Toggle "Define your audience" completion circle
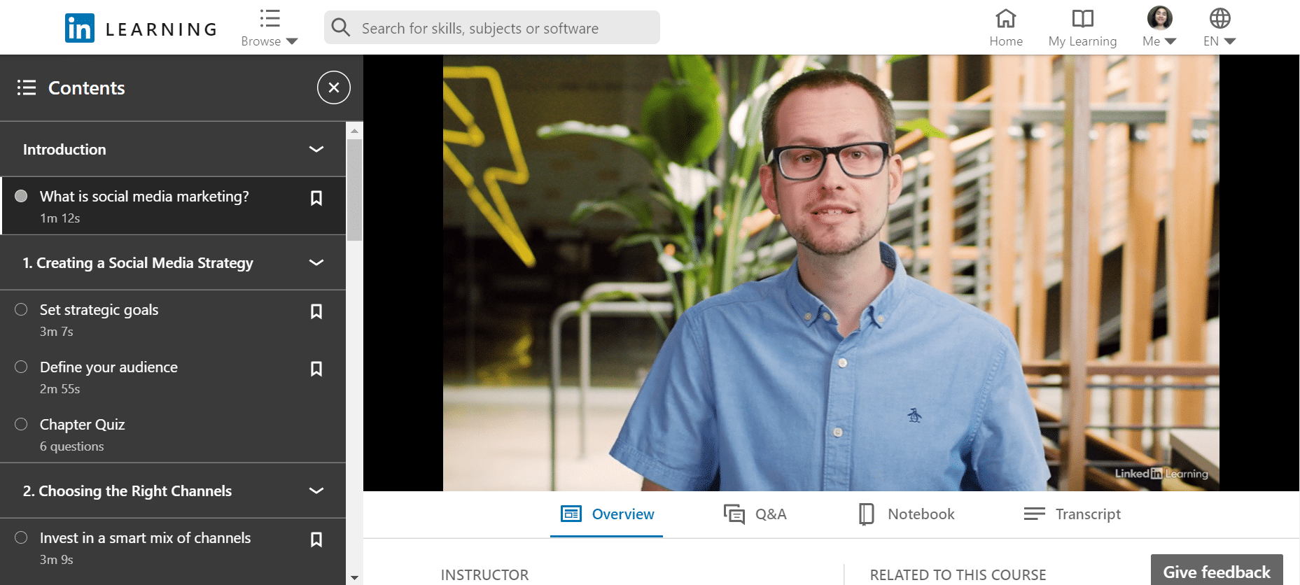This screenshot has width=1300, height=585. tap(21, 367)
